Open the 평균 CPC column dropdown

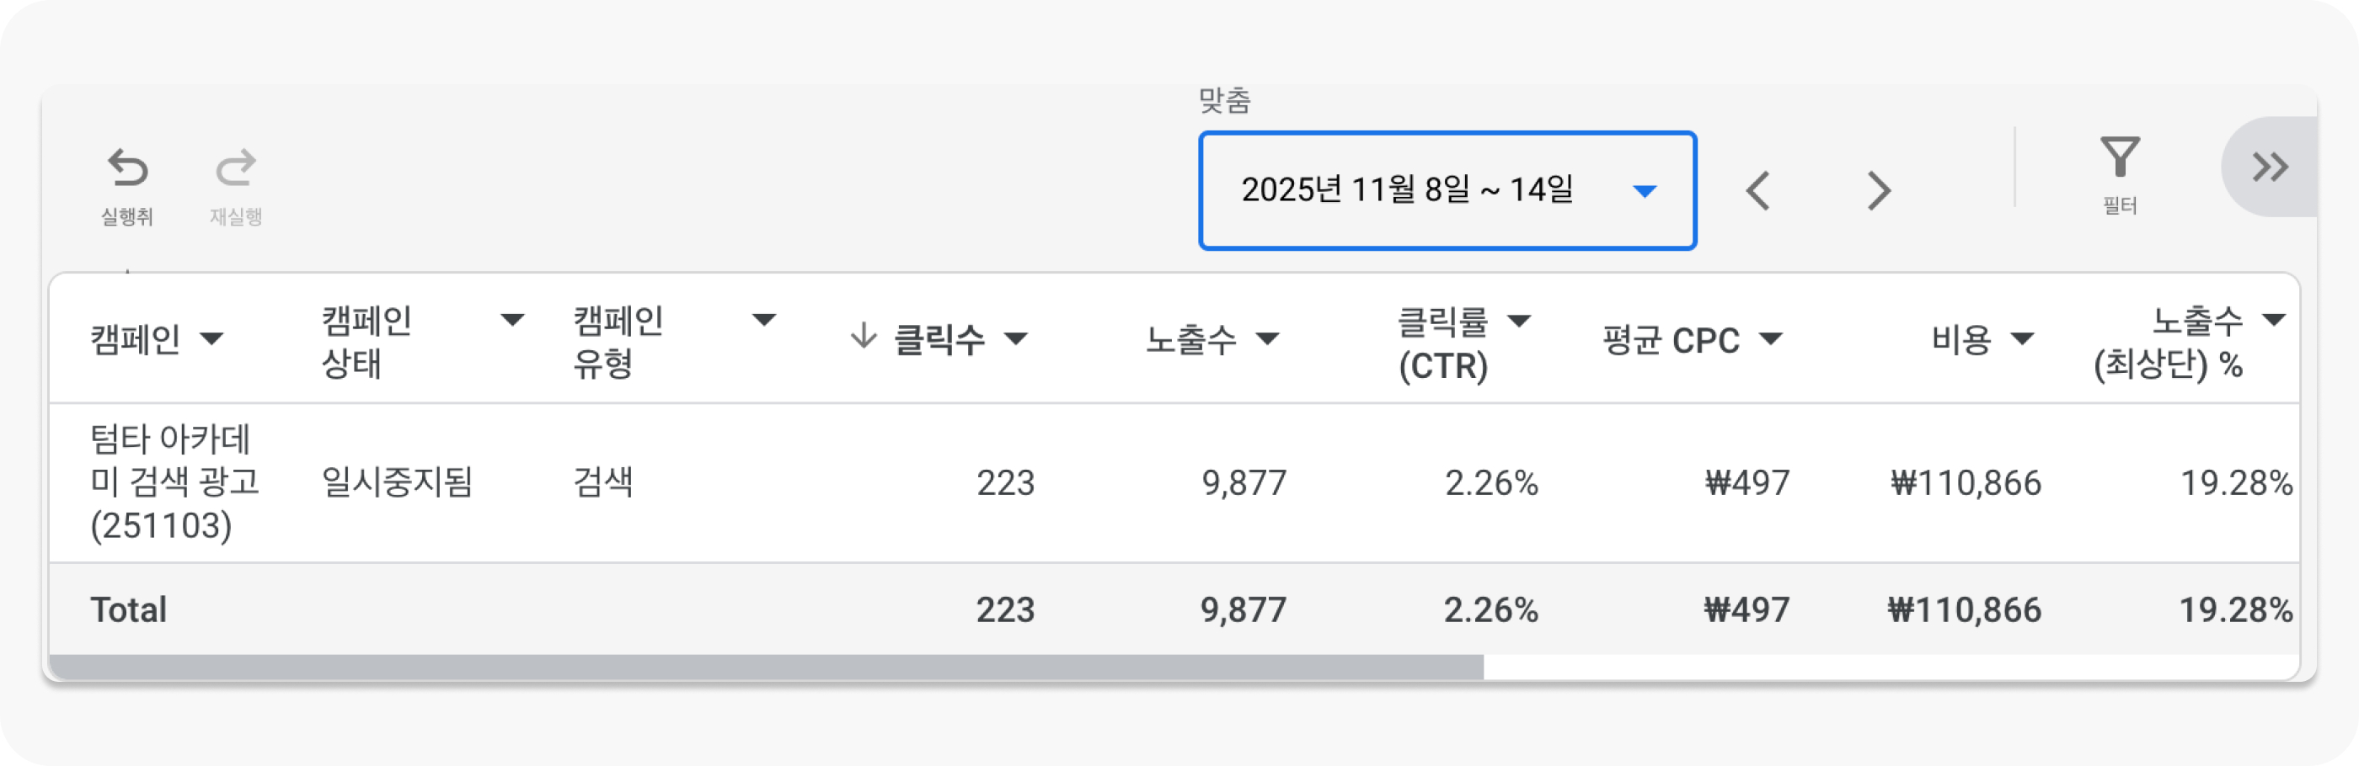pos(1771,342)
